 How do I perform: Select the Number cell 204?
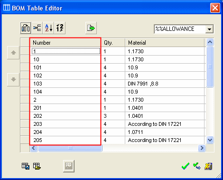65,132
